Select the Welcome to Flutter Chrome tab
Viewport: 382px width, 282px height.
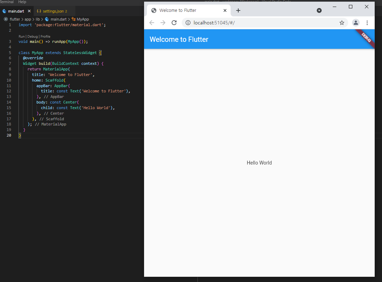pos(189,10)
